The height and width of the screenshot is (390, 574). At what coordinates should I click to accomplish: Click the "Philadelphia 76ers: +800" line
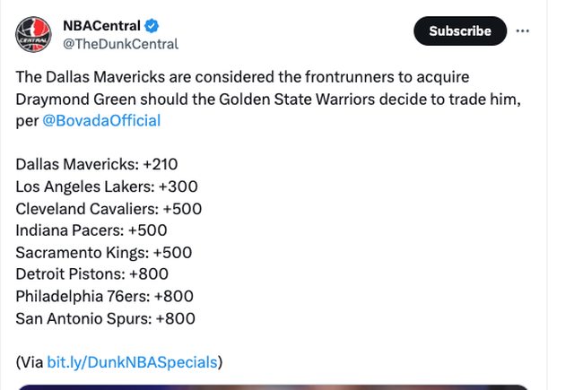coord(104,296)
